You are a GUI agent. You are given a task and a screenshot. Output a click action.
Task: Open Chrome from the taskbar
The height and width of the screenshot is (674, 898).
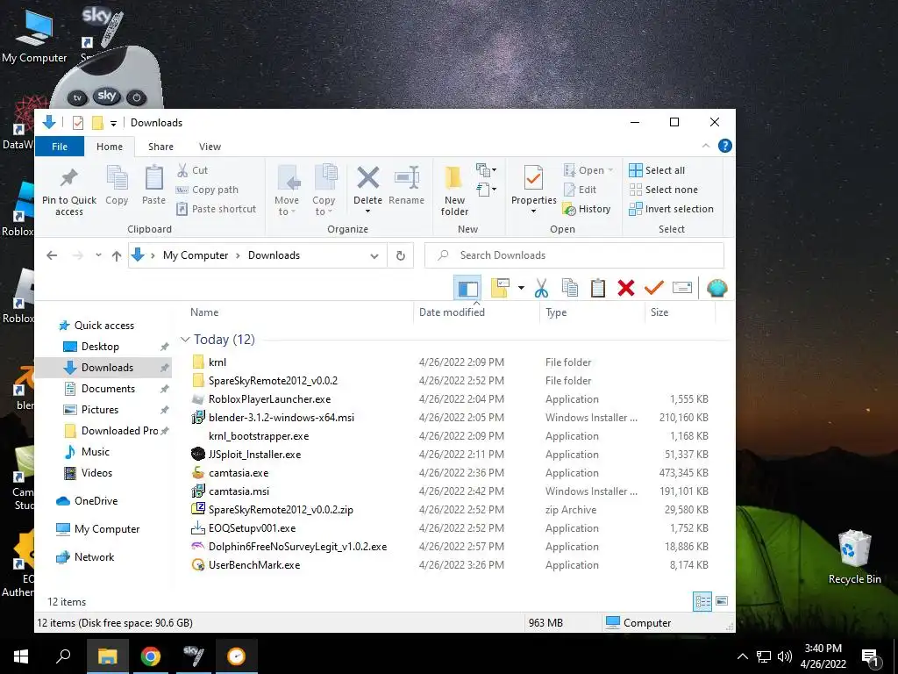point(151,656)
